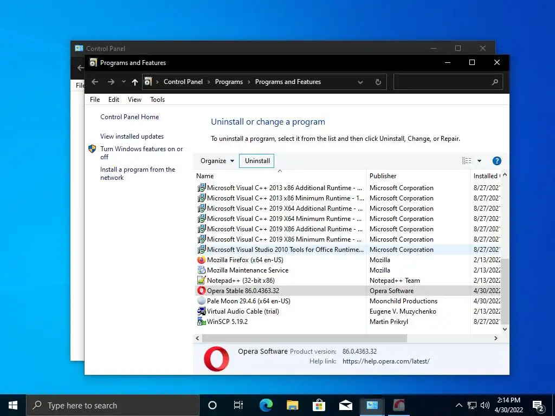
Task: Open the recent locations dropdown chevron
Action: (124, 82)
